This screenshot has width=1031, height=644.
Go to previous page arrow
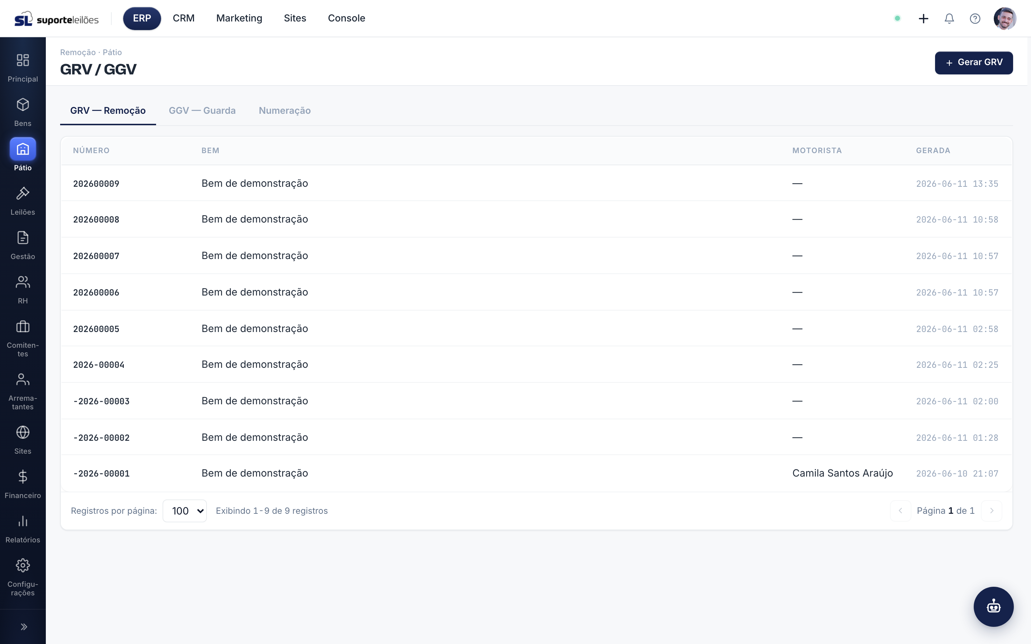pos(900,510)
